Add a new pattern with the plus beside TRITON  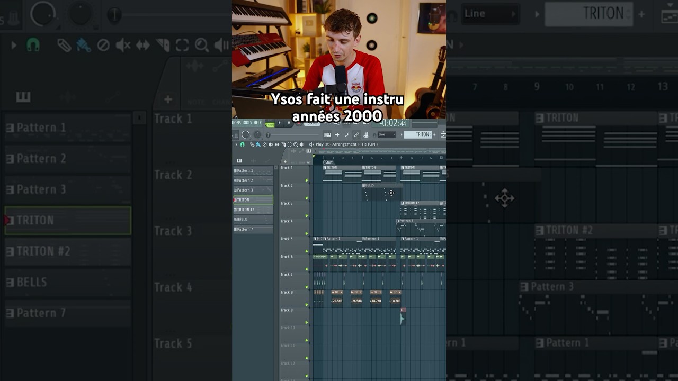point(434,135)
